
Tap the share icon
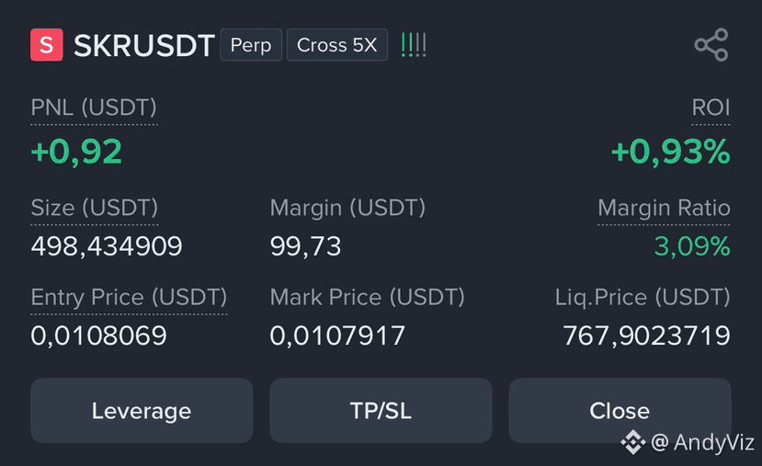[x=711, y=45]
